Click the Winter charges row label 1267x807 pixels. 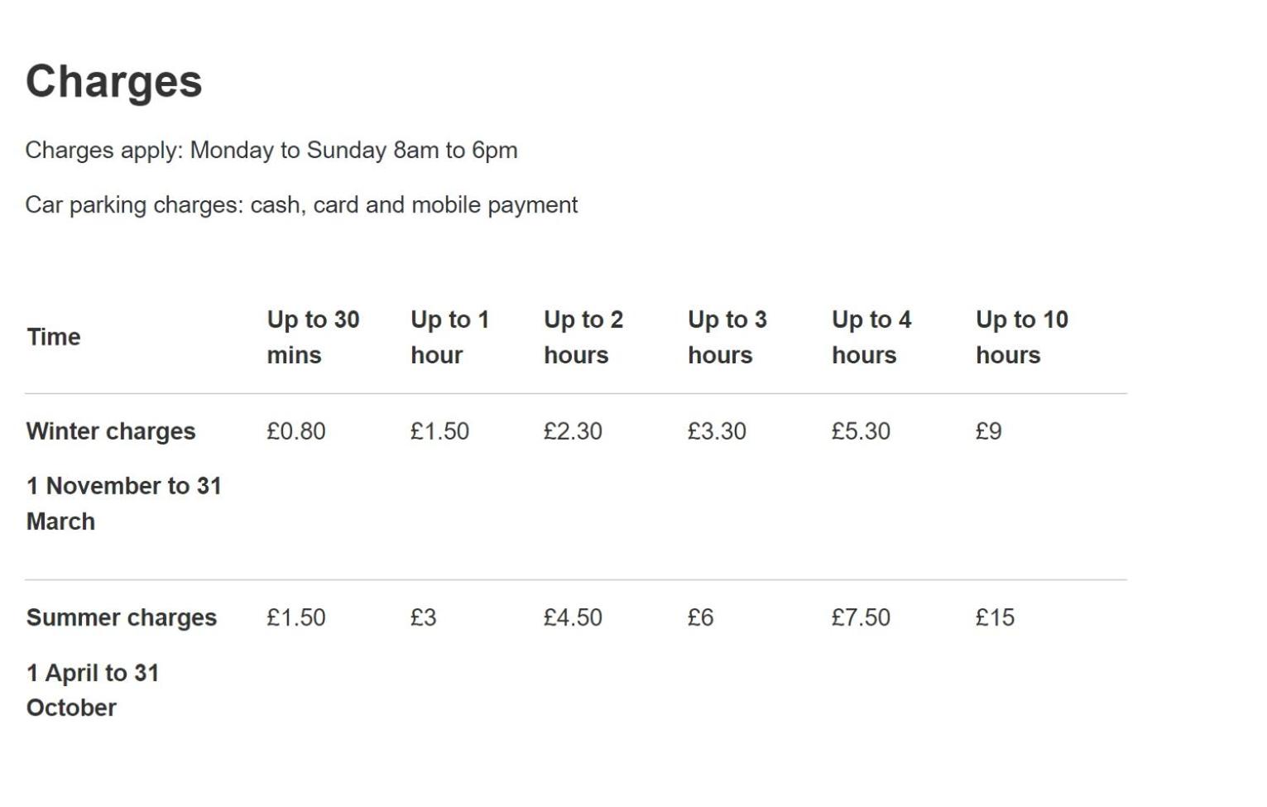pyautogui.click(x=111, y=432)
